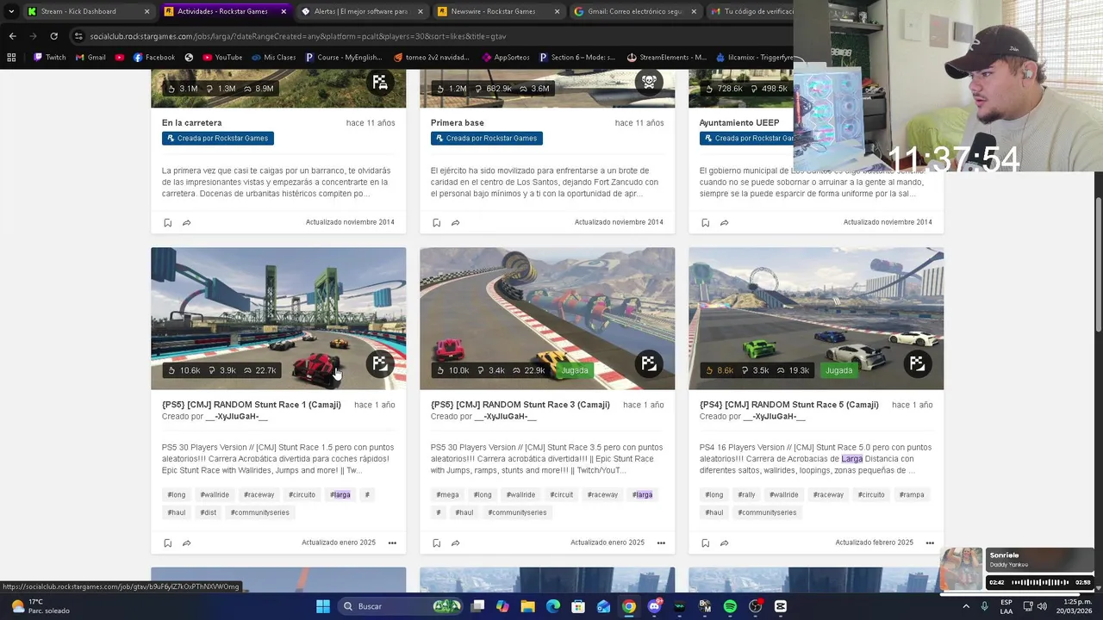Reload the Social Club page
The width and height of the screenshot is (1103, 620).
(x=53, y=36)
